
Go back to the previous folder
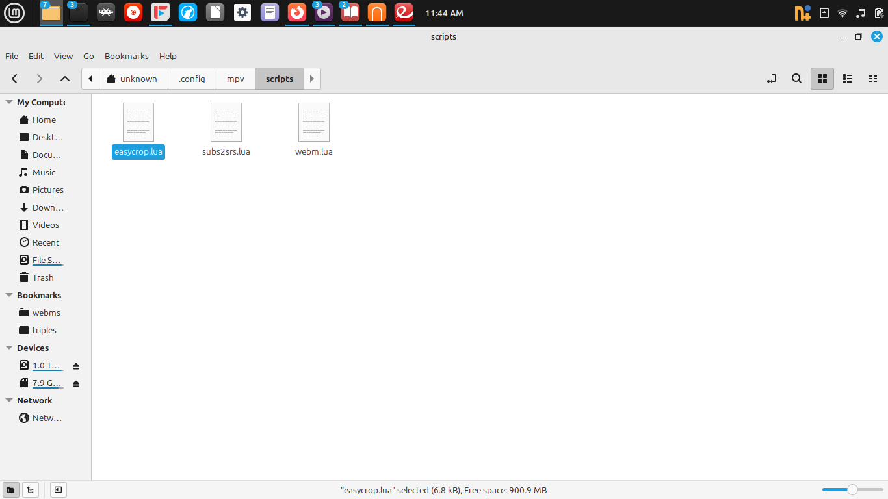tap(14, 79)
